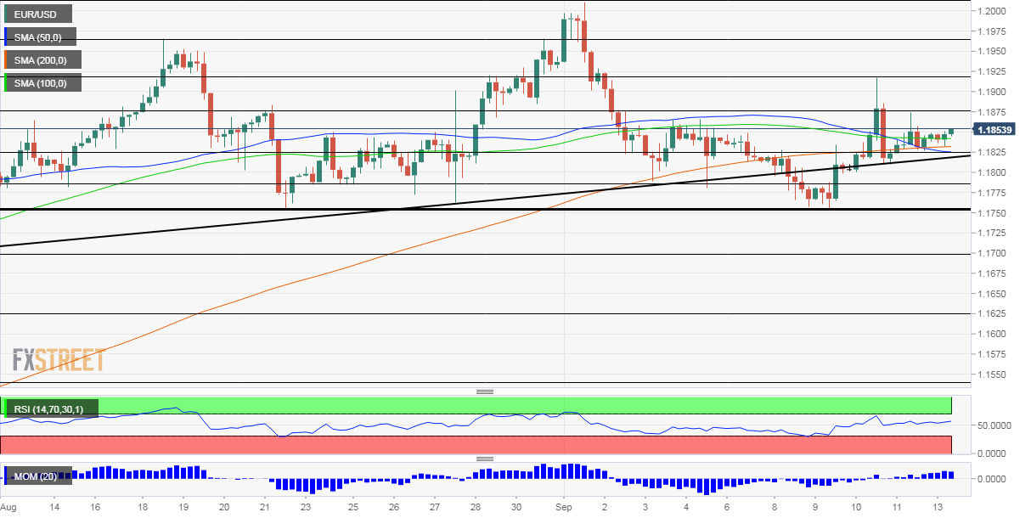Click the 9 date label on time axis
This screenshot has height=518, width=1031.
815,507
